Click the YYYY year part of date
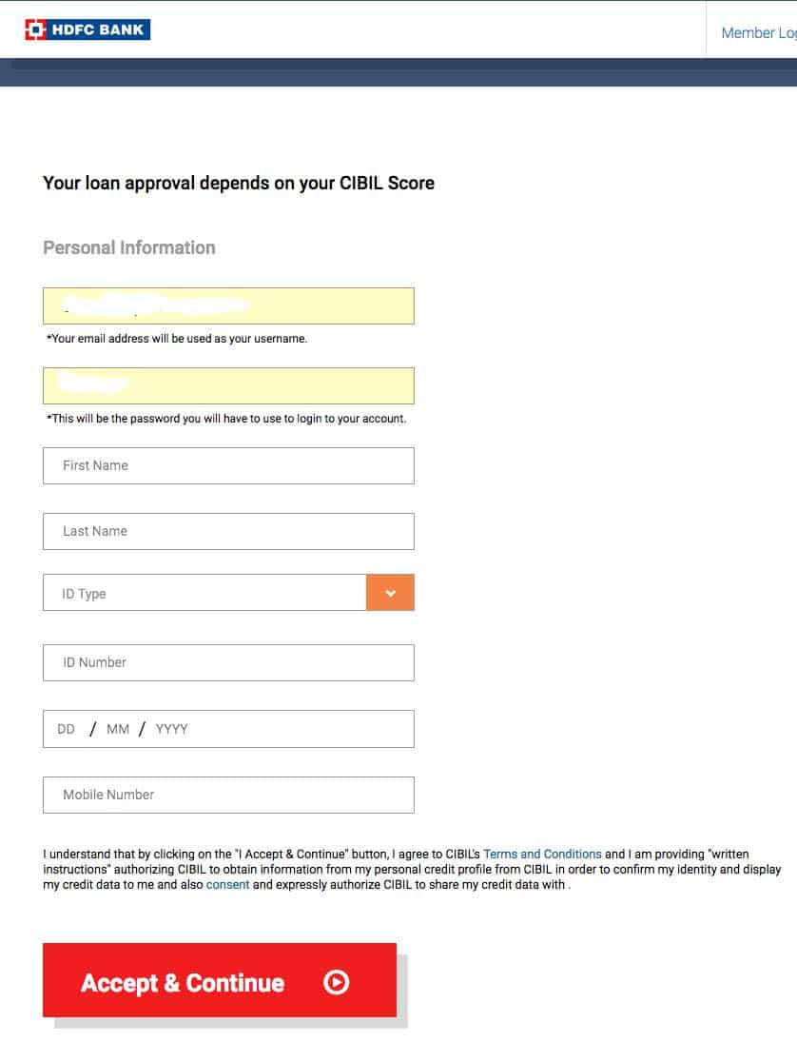This screenshot has width=797, height=1042. [172, 729]
